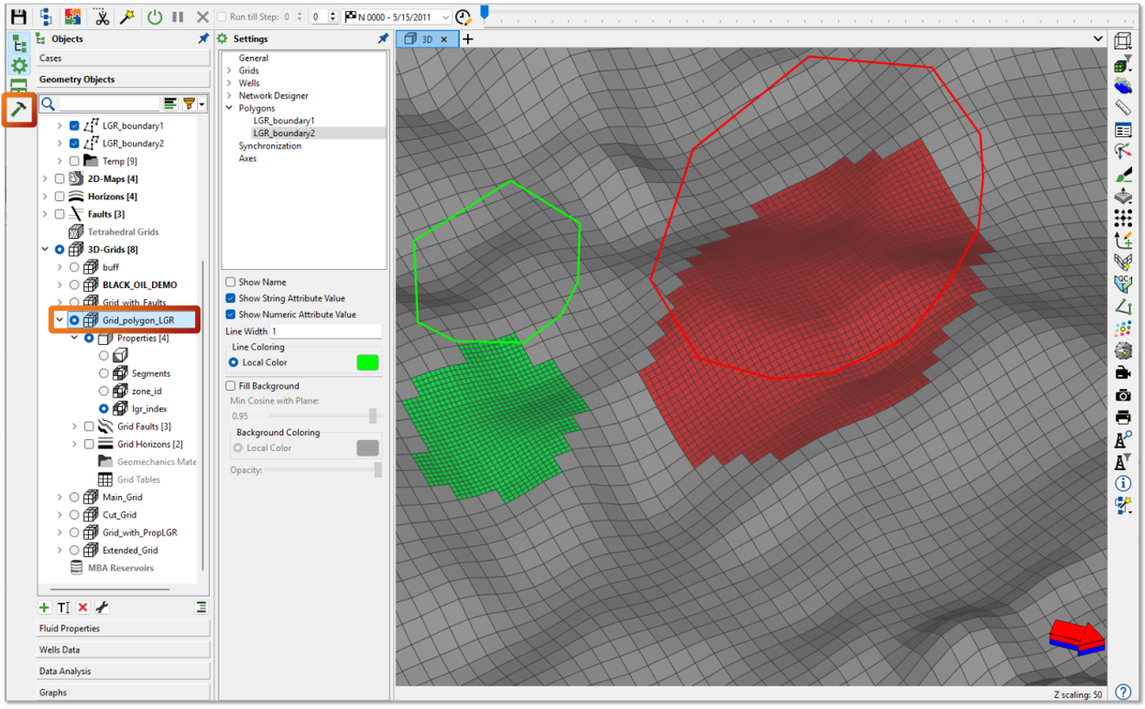
Task: Expand the Faults [3] tree node
Action: click(45, 214)
